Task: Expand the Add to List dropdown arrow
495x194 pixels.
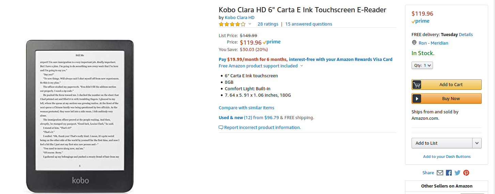Action: pyautogui.click(x=477, y=143)
